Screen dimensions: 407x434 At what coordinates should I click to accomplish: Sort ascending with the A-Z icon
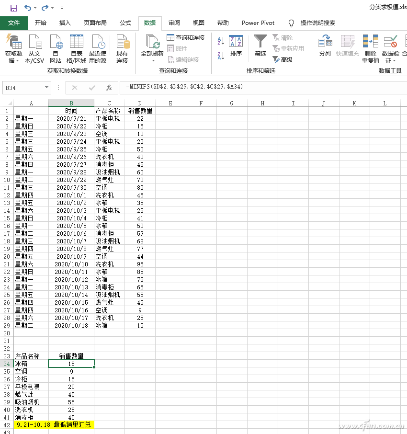coord(221,41)
